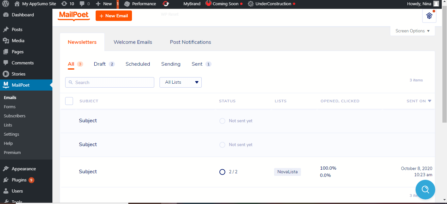Click the 2 / 2 sending status circle
The width and height of the screenshot is (447, 204).
(222, 172)
